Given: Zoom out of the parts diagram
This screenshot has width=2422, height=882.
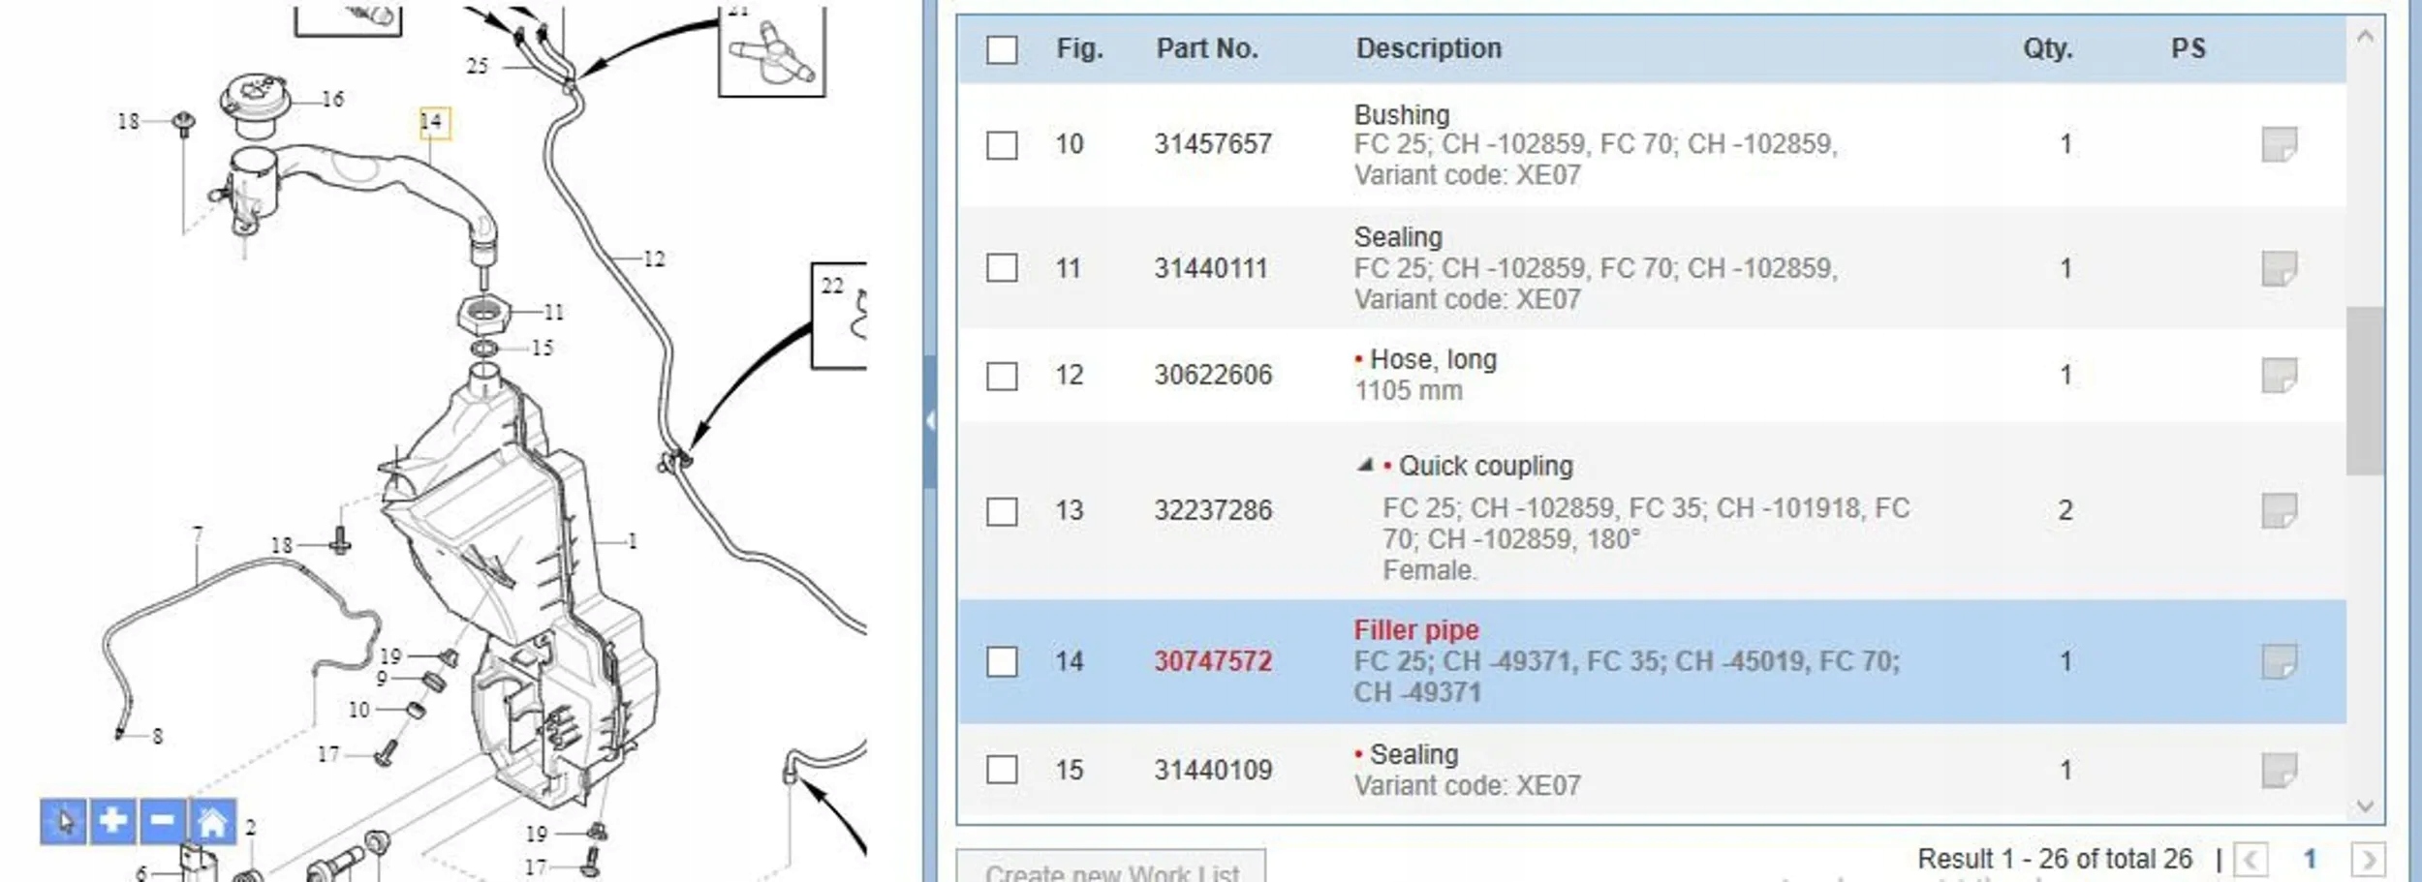Looking at the screenshot, I should pyautogui.click(x=162, y=821).
